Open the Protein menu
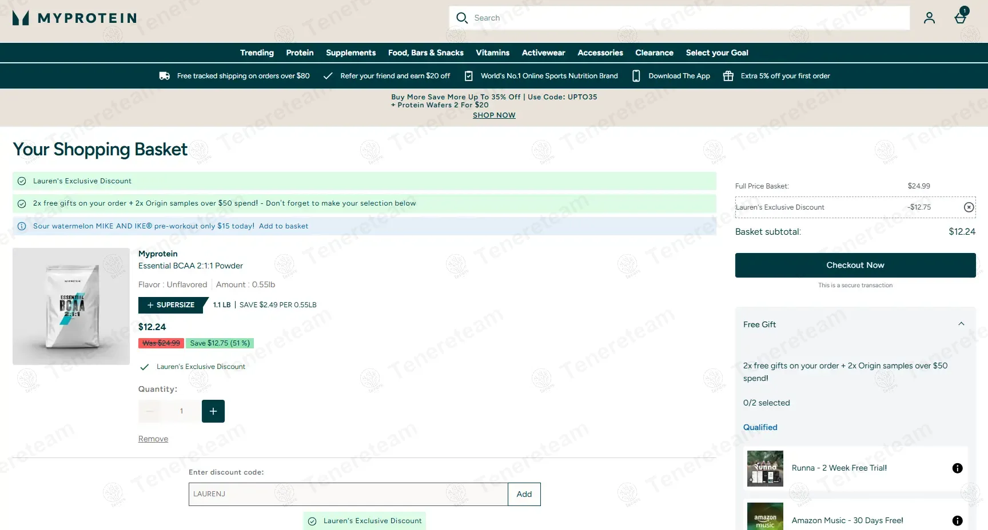Viewport: 988px width, 530px height. (300, 53)
